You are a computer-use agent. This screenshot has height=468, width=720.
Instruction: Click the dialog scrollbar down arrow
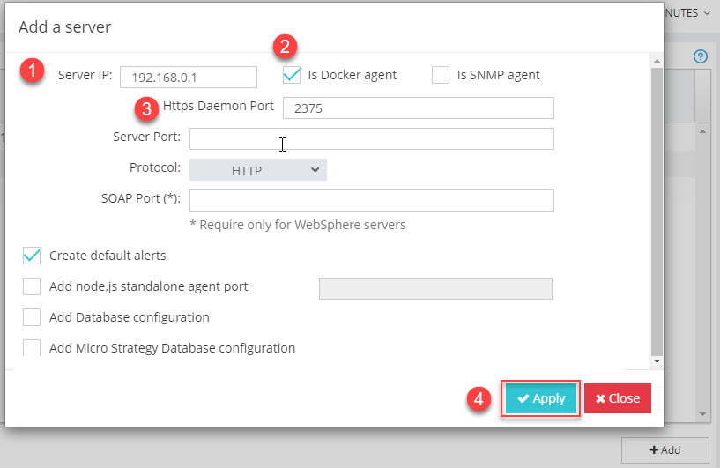(657, 361)
